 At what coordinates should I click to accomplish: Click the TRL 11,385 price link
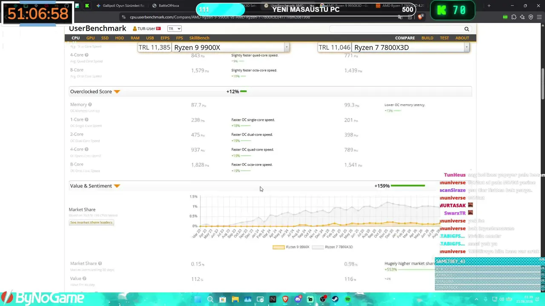click(154, 47)
